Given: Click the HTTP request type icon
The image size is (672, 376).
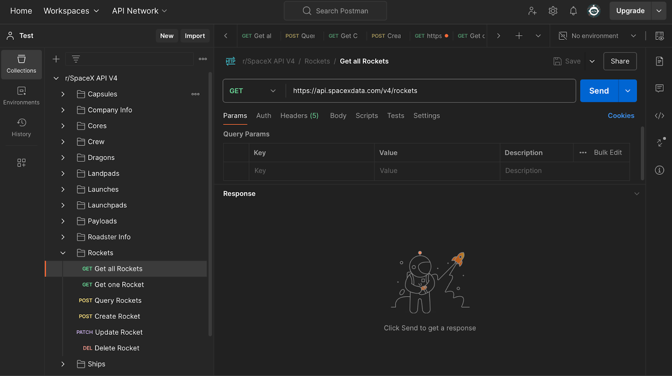Looking at the screenshot, I should [x=231, y=61].
